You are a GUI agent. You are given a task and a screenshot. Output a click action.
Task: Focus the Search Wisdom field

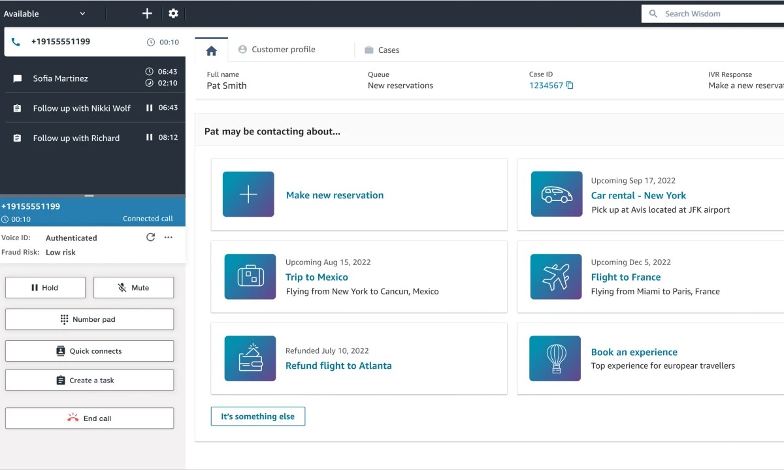pos(713,14)
